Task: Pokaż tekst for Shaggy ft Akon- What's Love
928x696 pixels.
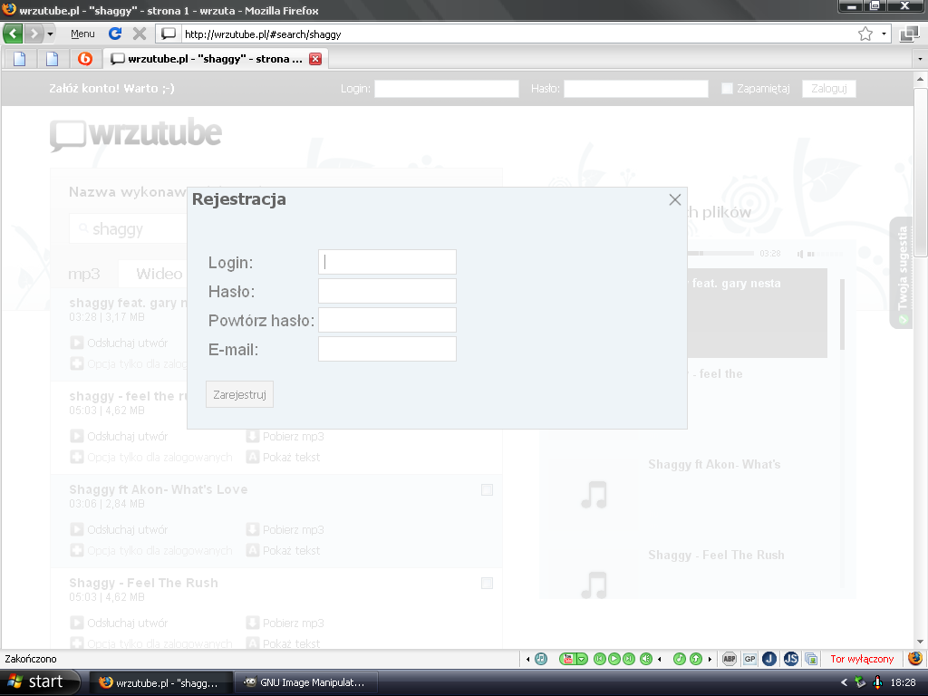Action: click(x=291, y=550)
